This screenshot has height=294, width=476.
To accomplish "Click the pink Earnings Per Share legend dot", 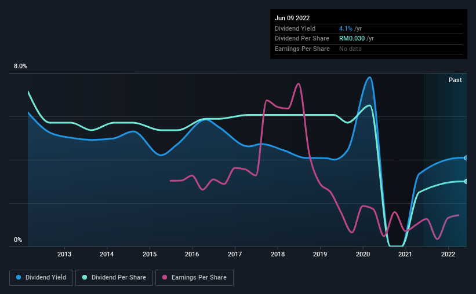I will coord(165,277).
